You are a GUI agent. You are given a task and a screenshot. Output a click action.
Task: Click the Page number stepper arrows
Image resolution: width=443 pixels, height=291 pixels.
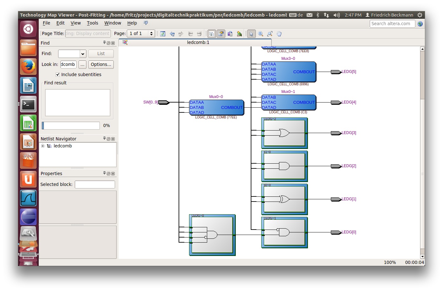coord(152,33)
